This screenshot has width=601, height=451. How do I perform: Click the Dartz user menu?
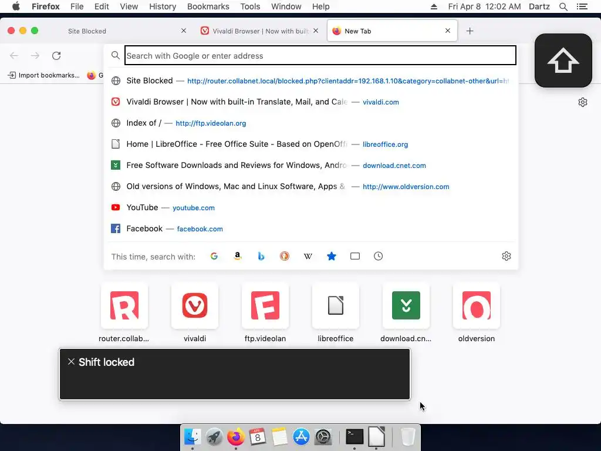pos(539,6)
